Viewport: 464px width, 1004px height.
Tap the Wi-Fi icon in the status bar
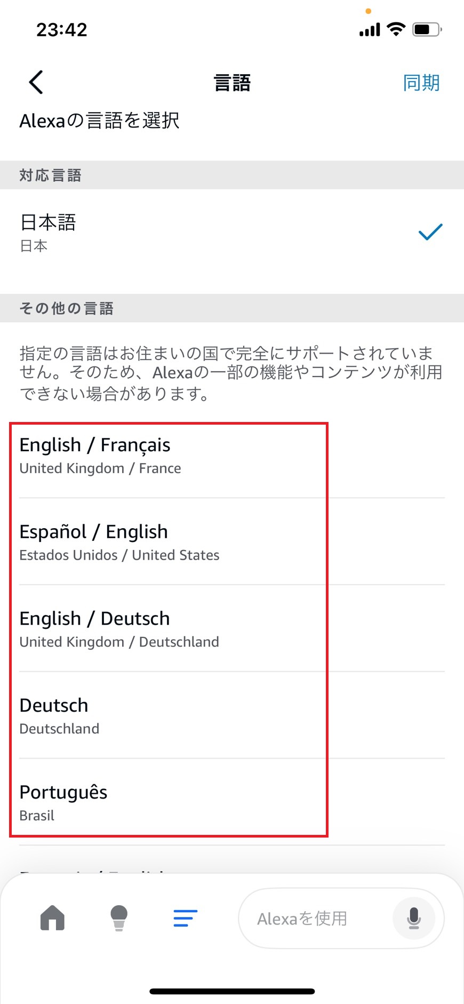point(395,29)
